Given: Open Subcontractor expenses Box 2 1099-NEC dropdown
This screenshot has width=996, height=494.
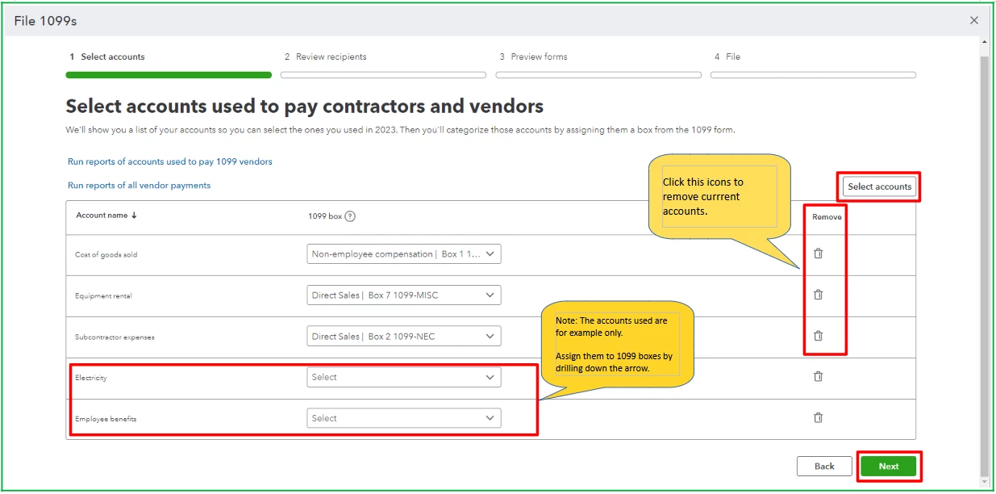Looking at the screenshot, I should click(404, 336).
